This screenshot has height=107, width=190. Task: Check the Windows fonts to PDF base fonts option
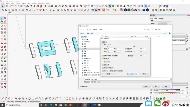point(103,71)
